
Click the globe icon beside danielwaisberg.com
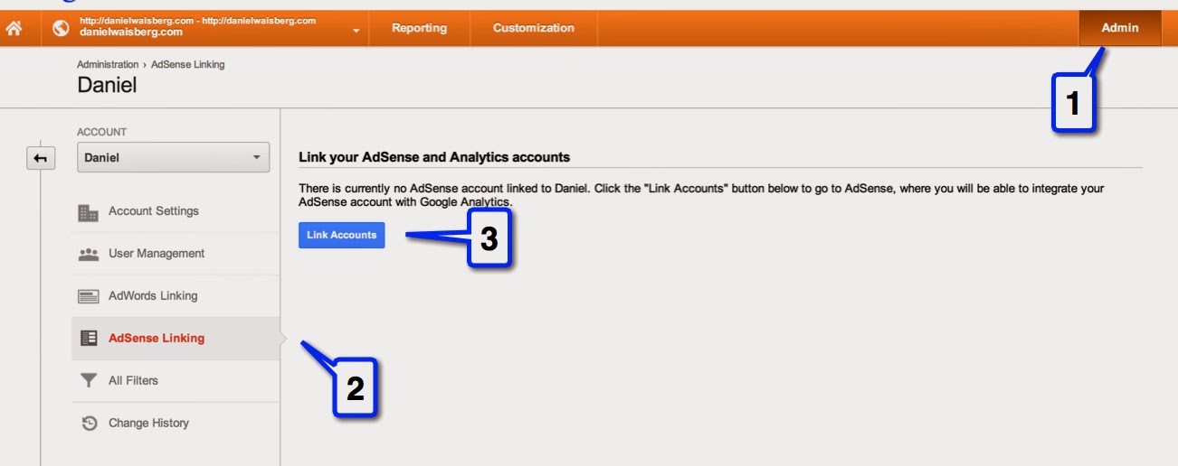pos(62,28)
